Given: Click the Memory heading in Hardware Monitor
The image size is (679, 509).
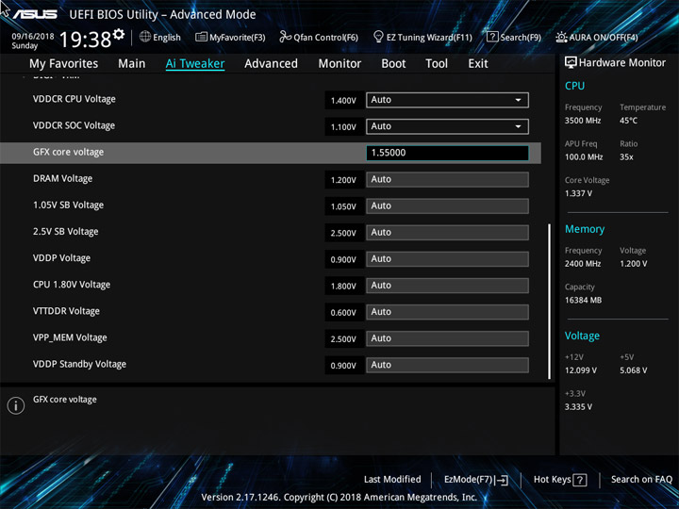Looking at the screenshot, I should [x=585, y=229].
